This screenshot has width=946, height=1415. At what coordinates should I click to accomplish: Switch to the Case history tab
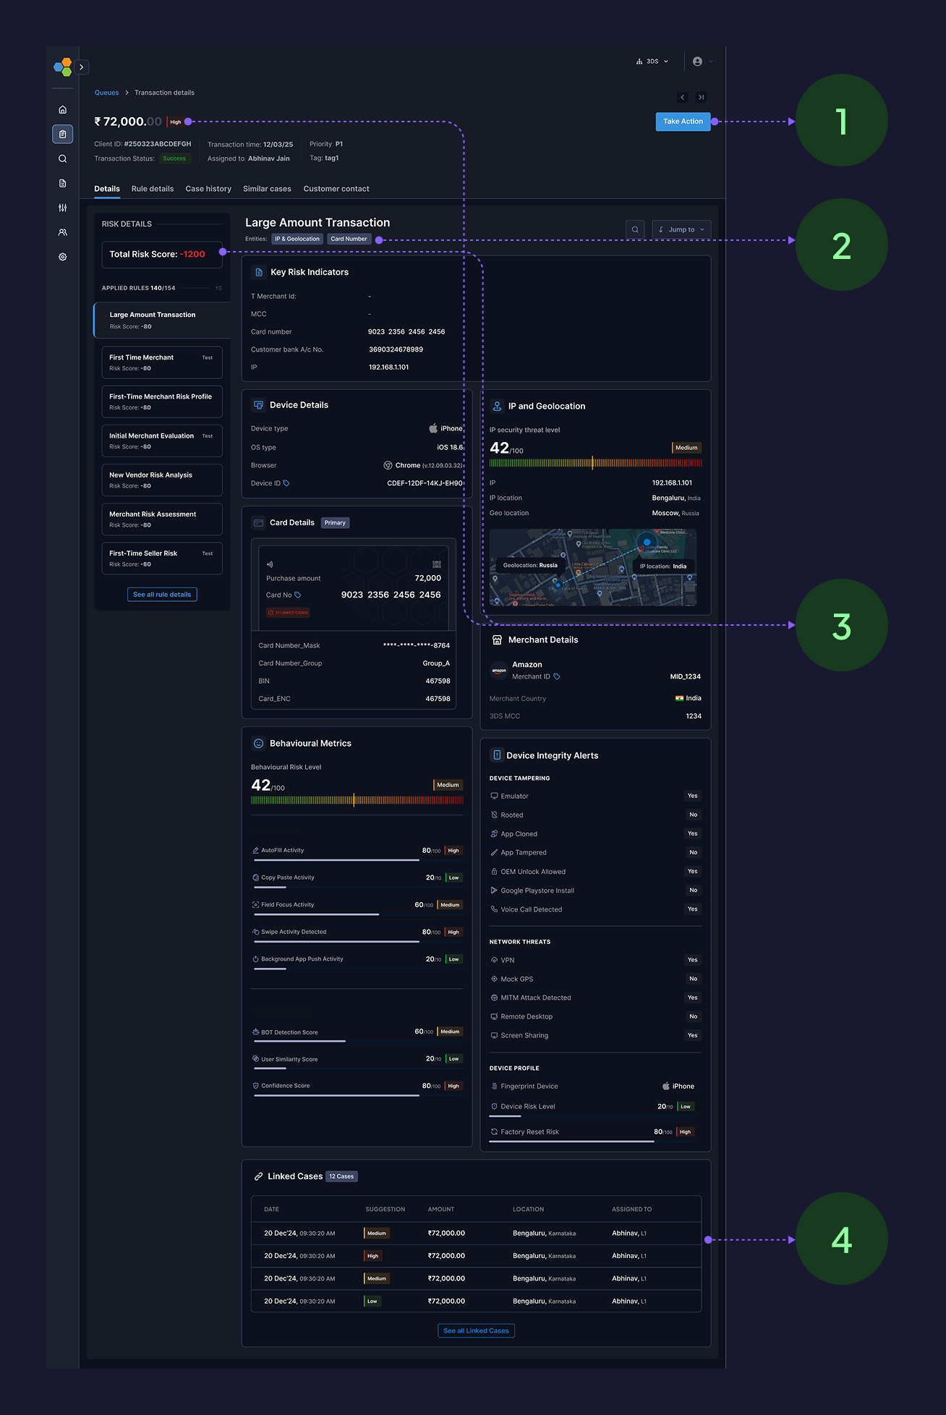click(208, 190)
